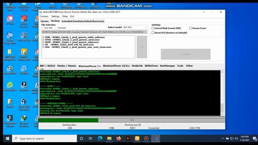The height and width of the screenshot is (145, 258).
Task: Open Firefox from the taskbar
Action: [x=119, y=139]
